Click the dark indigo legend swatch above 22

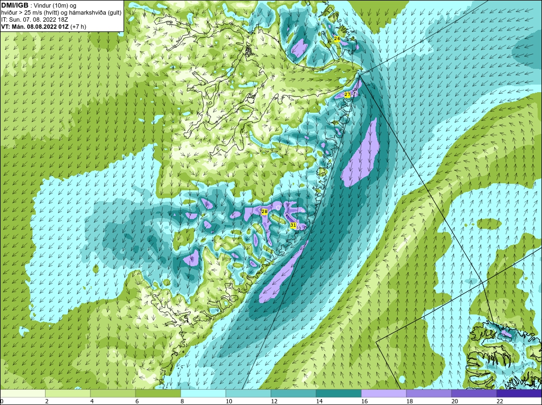point(519,394)
